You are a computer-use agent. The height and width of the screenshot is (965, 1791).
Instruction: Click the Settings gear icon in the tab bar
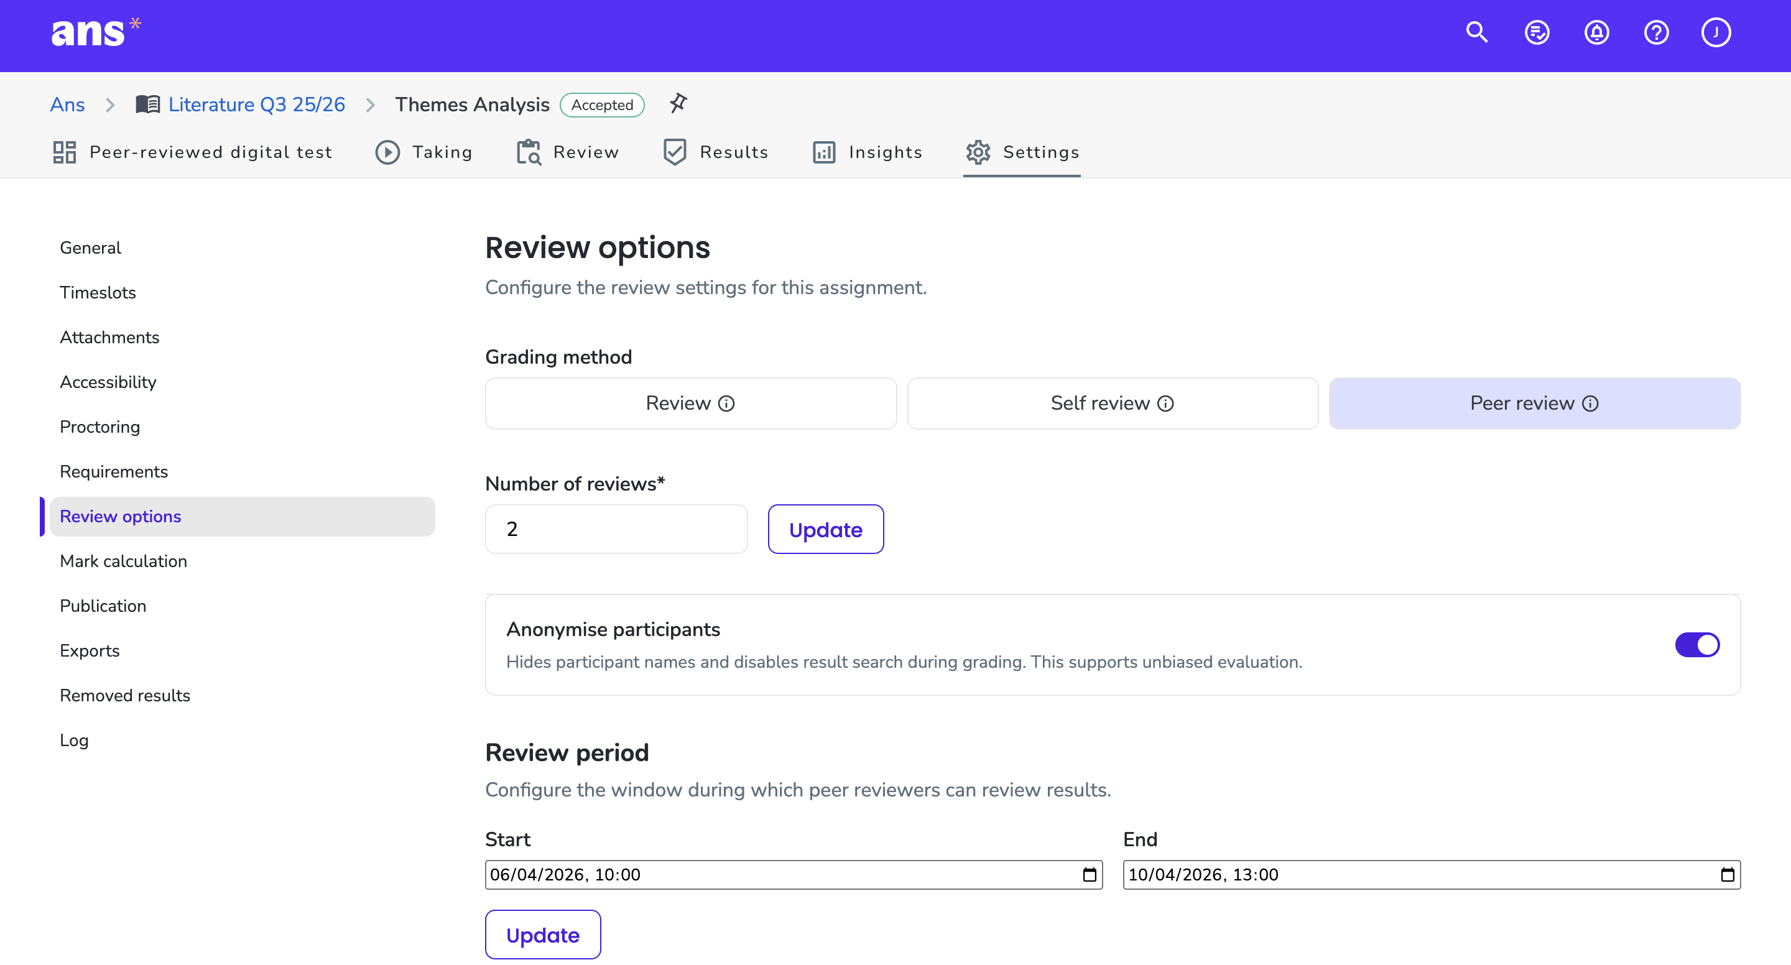(978, 152)
